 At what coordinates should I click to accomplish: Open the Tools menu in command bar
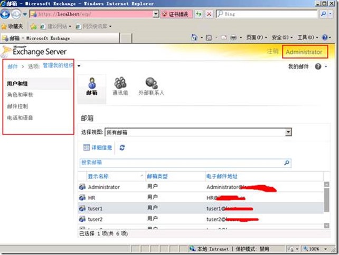pyautogui.click(x=308, y=37)
